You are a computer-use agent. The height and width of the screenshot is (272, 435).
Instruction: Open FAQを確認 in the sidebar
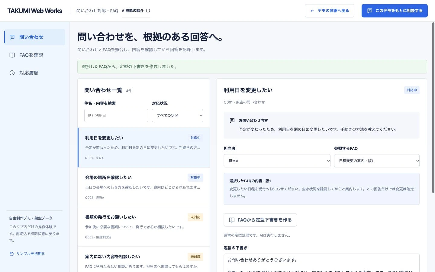click(34, 55)
